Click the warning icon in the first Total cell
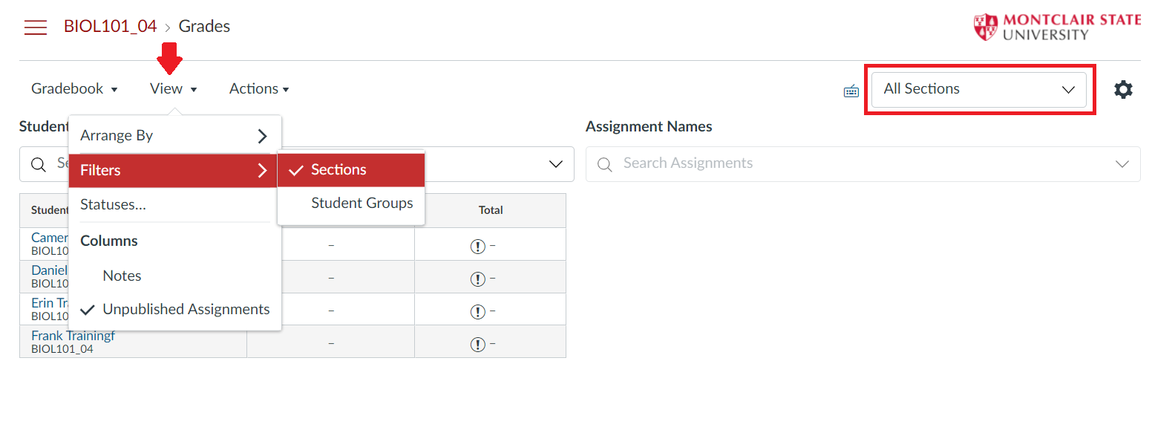The height and width of the screenshot is (436, 1155). pyautogui.click(x=478, y=246)
